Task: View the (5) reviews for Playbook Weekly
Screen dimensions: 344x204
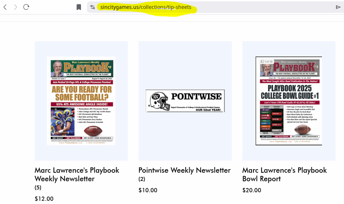Action: (x=38, y=187)
